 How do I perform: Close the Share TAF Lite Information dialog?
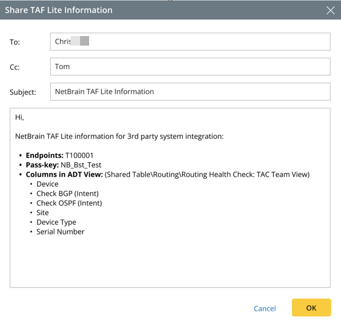[x=330, y=10]
